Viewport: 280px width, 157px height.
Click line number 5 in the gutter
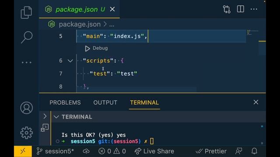61,36
